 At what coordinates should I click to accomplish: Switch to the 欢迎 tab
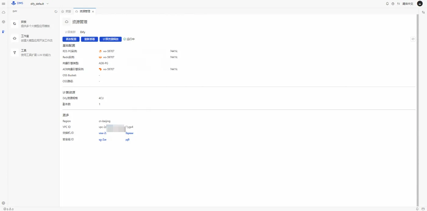[66, 11]
